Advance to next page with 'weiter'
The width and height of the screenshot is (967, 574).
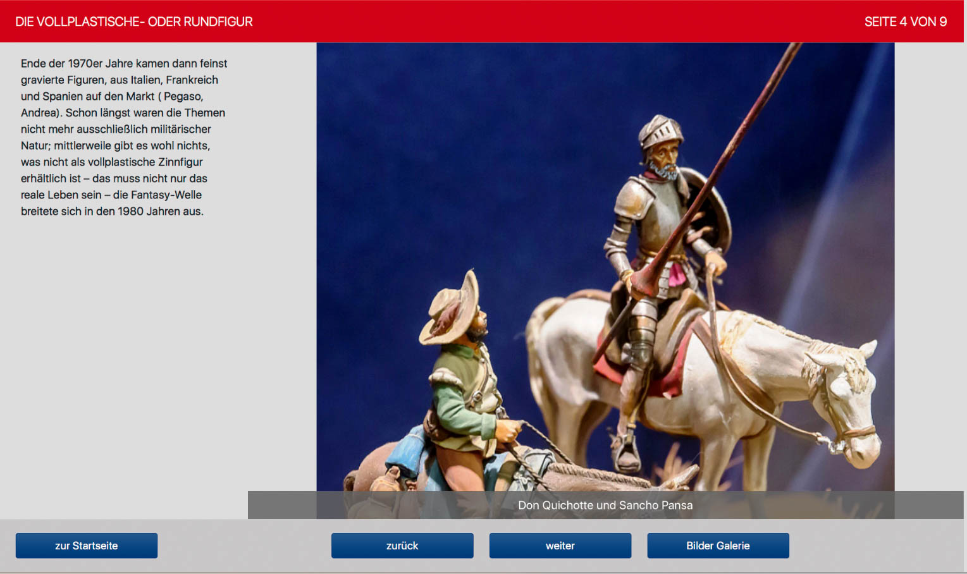pos(560,546)
